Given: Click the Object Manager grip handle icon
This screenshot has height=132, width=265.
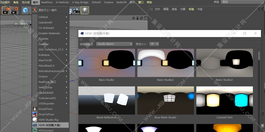Looking at the screenshot, I should (x=151, y=9).
